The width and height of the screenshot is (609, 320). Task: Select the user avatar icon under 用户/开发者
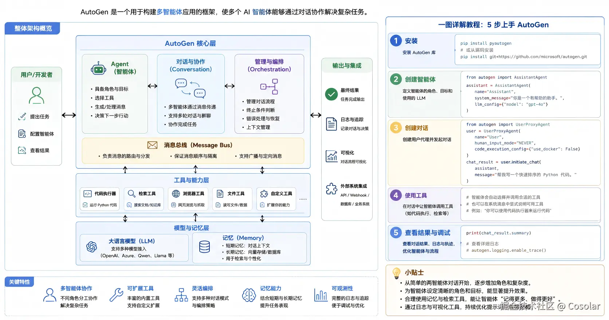pyautogui.click(x=36, y=96)
